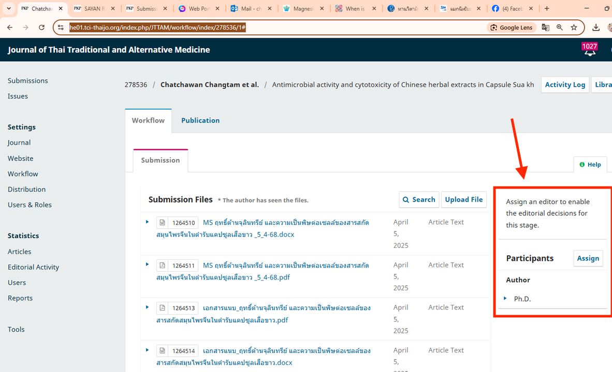Click the URL address bar field
The image size is (612, 372).
pyautogui.click(x=274, y=27)
